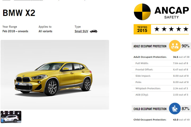Click the small SUV car icon

click(x=93, y=31)
